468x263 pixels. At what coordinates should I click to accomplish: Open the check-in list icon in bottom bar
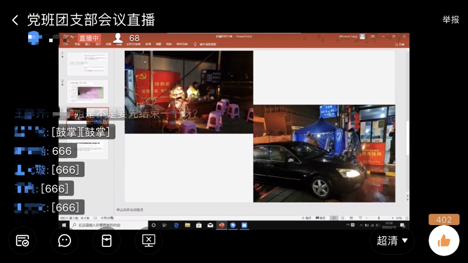(22, 240)
